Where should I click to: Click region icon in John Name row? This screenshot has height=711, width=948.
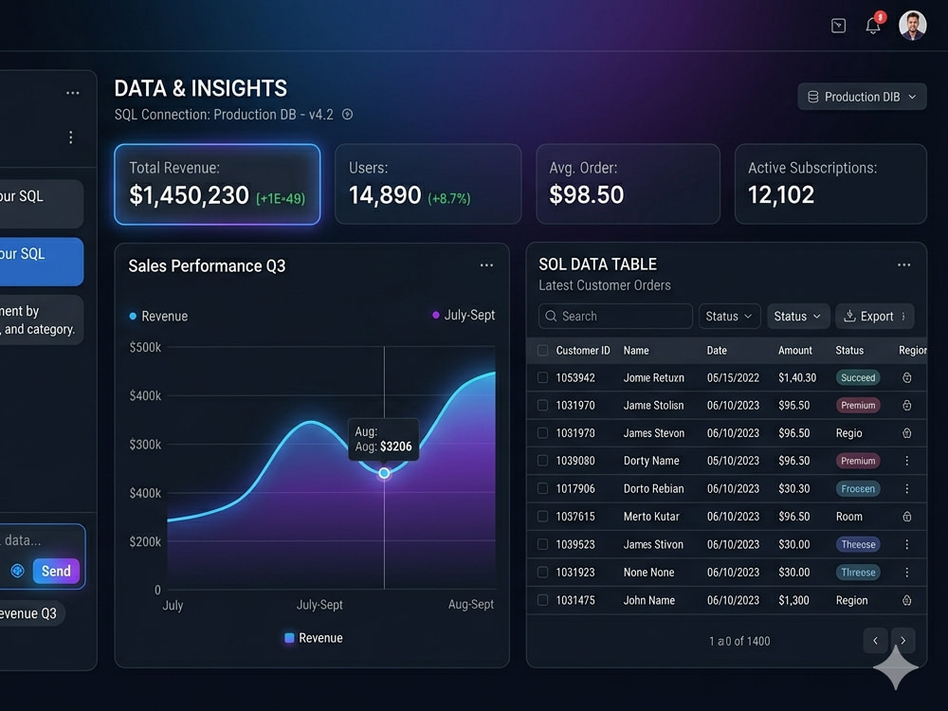click(907, 600)
